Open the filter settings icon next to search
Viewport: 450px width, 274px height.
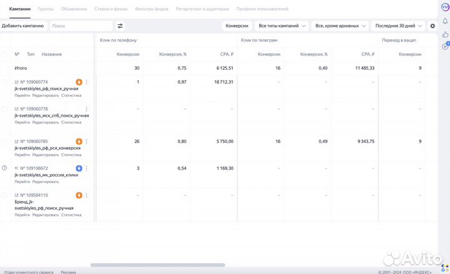(120, 26)
